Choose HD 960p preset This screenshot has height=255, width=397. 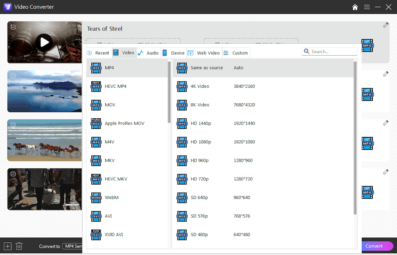pos(263,160)
